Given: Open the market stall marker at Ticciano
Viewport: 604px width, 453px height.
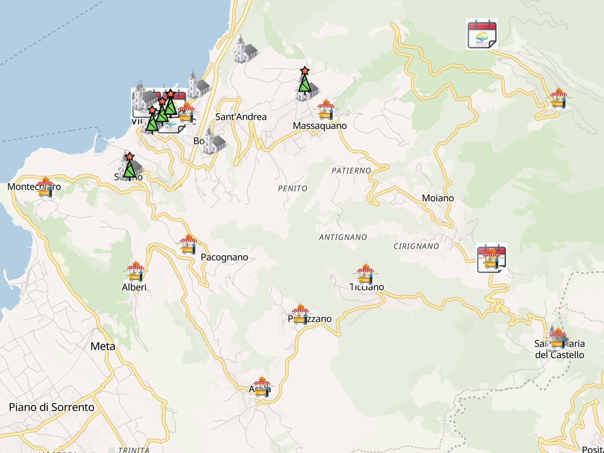Looking at the screenshot, I should [365, 274].
